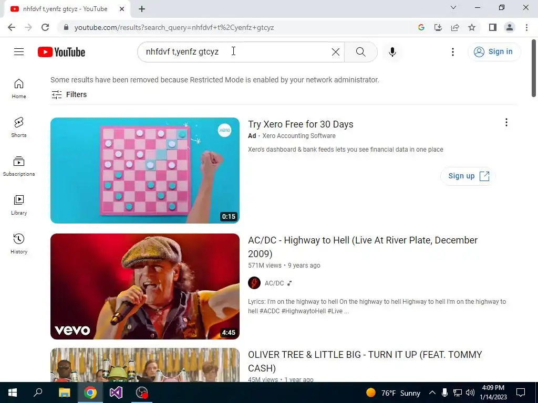This screenshot has width=538, height=403.
Task: Go back in Chrome
Action: (x=12, y=27)
